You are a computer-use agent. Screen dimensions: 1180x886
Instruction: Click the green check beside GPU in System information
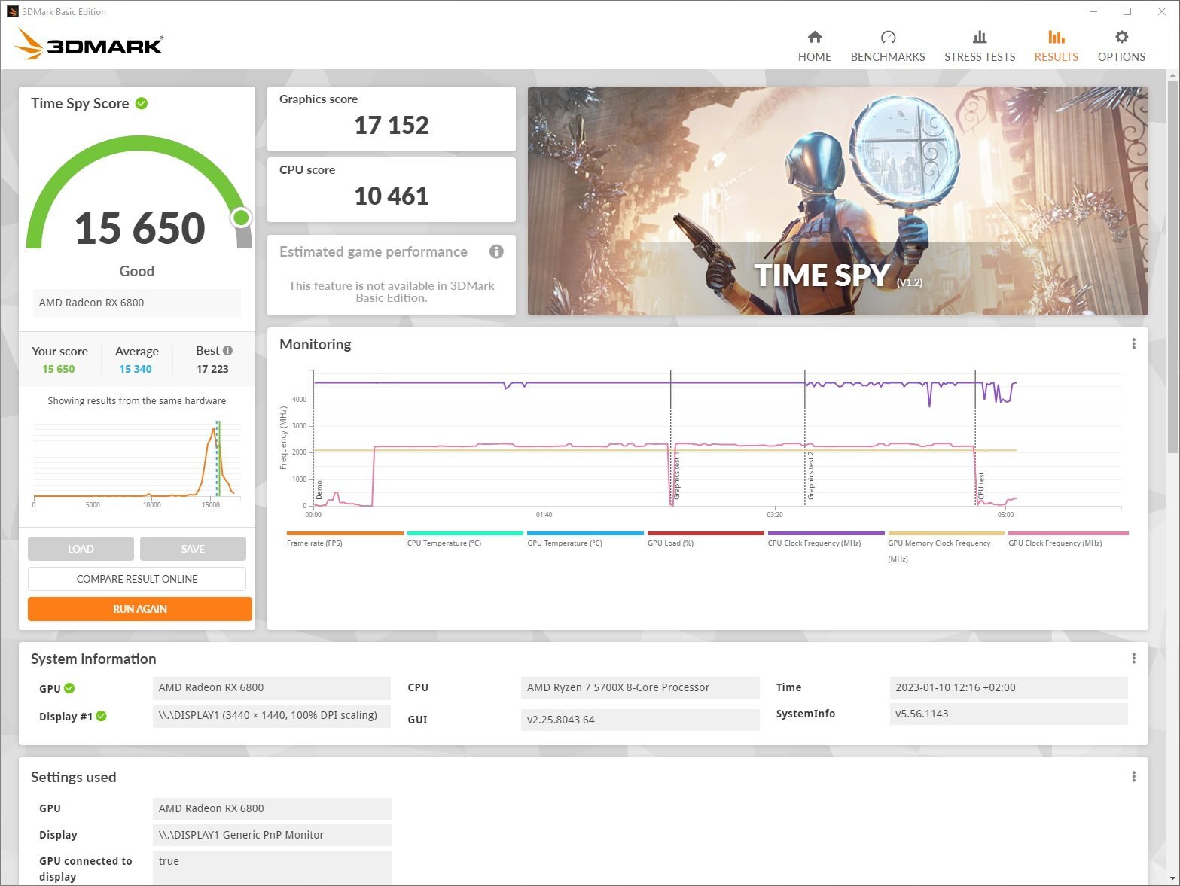[x=69, y=688]
